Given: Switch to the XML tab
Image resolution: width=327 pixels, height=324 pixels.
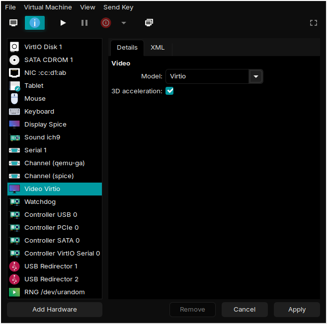Looking at the screenshot, I should pyautogui.click(x=158, y=48).
